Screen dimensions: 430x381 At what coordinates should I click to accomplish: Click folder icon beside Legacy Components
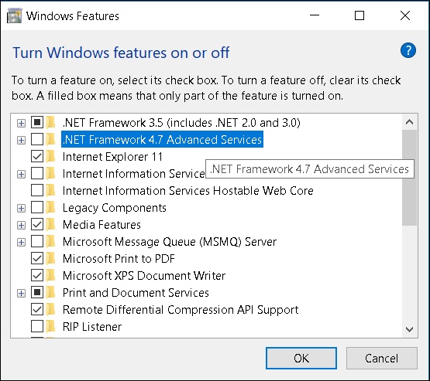[50, 208]
